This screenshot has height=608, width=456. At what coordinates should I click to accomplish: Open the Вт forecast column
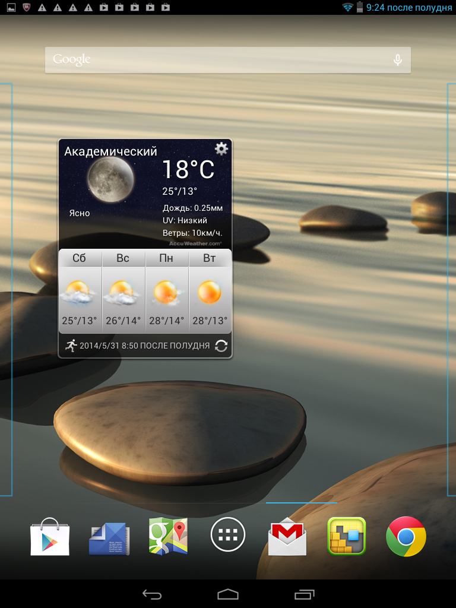(210, 291)
